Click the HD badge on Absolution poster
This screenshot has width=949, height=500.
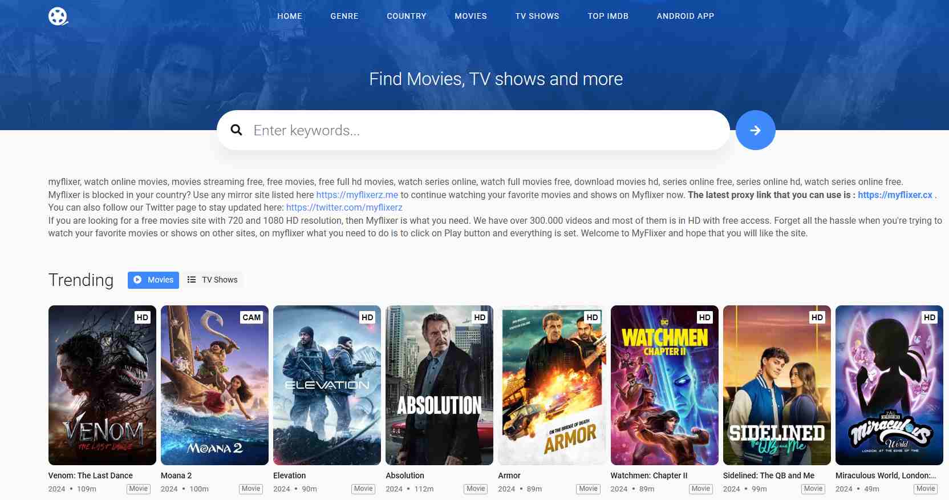pos(480,317)
